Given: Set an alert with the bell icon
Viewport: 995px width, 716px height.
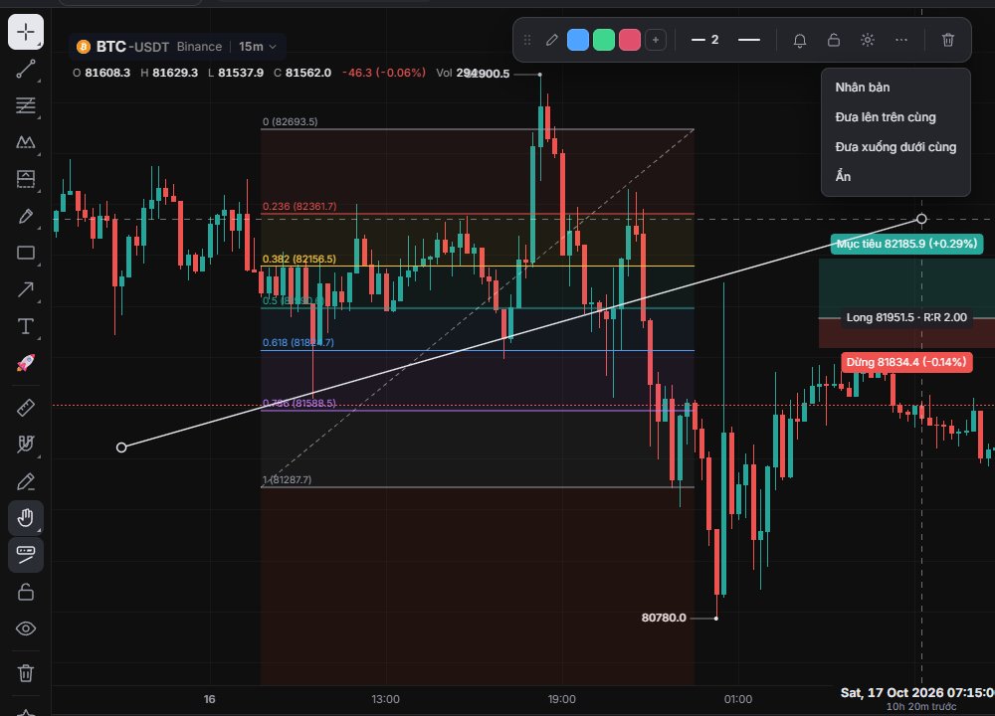Looking at the screenshot, I should tap(800, 40).
